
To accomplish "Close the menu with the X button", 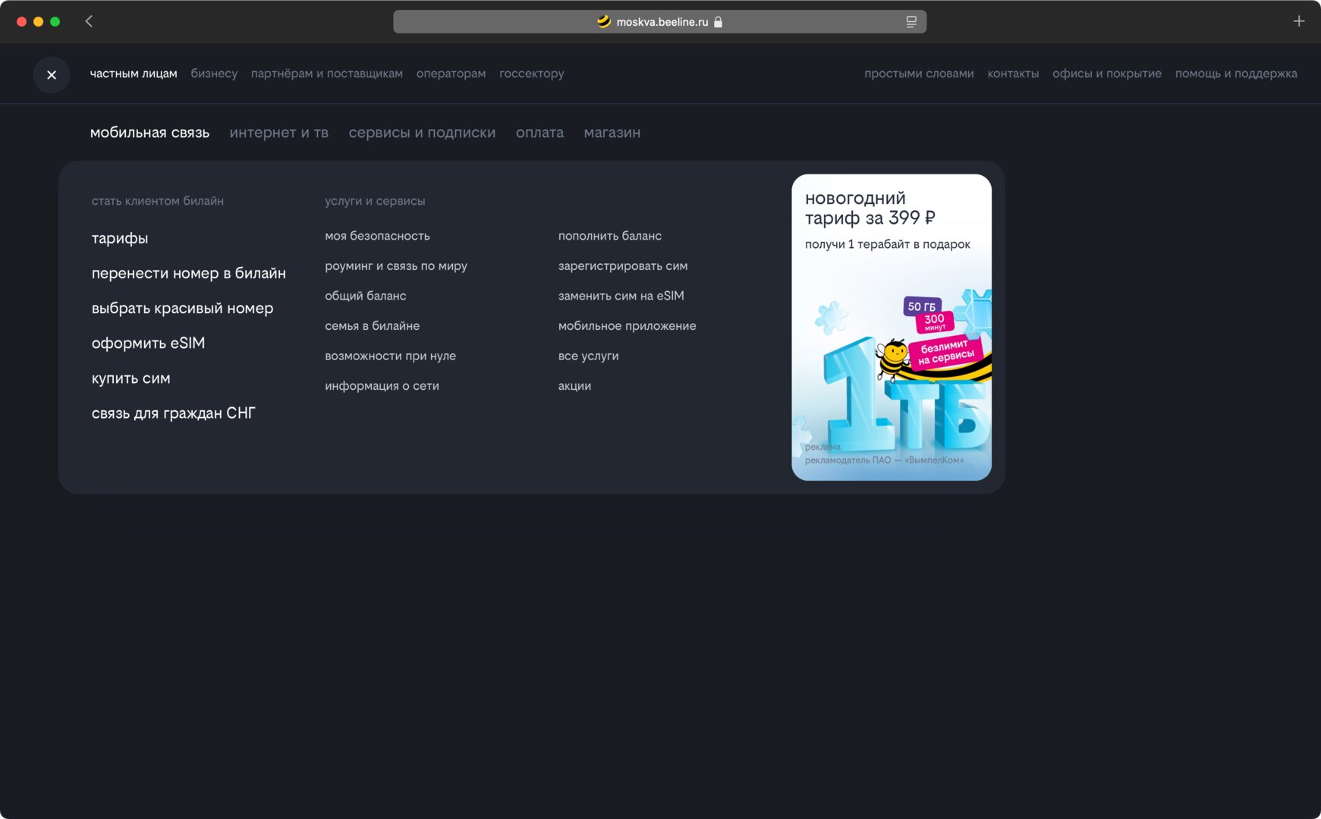I will click(x=52, y=74).
